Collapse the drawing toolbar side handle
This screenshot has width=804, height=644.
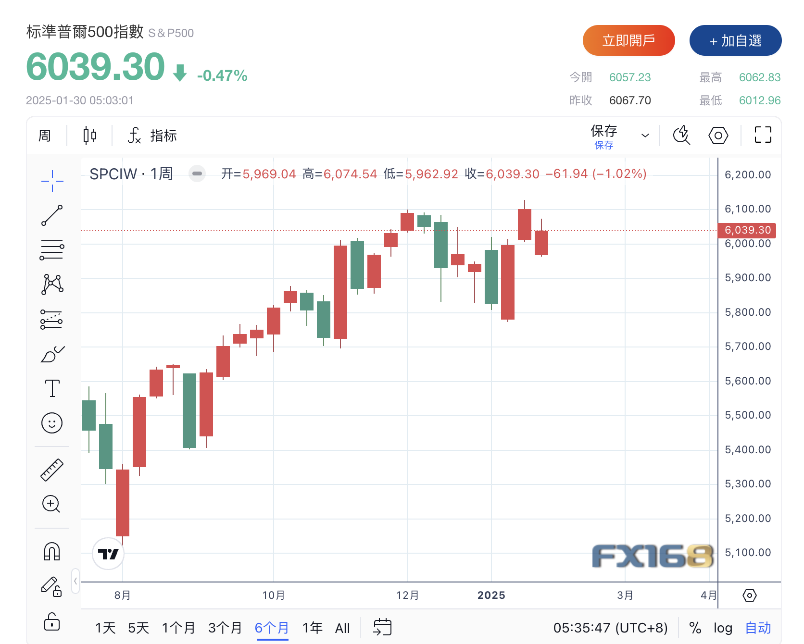click(75, 581)
